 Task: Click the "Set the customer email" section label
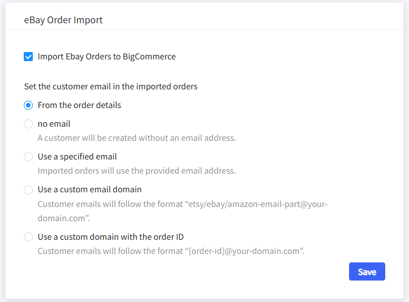pos(110,87)
